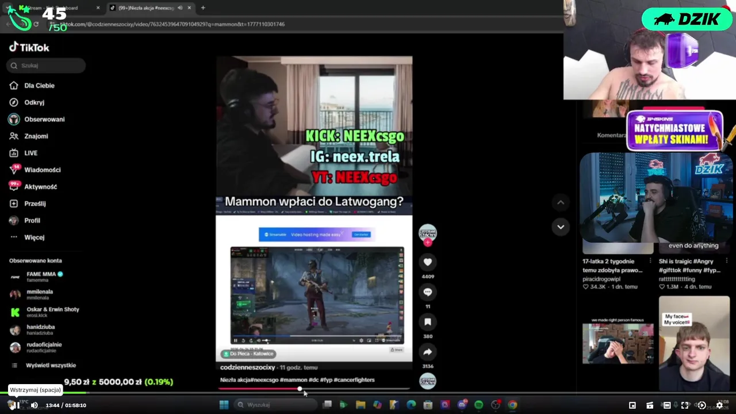Open options dots on Shi is traigic card
Viewport: 736px width, 414px height.
726,261
